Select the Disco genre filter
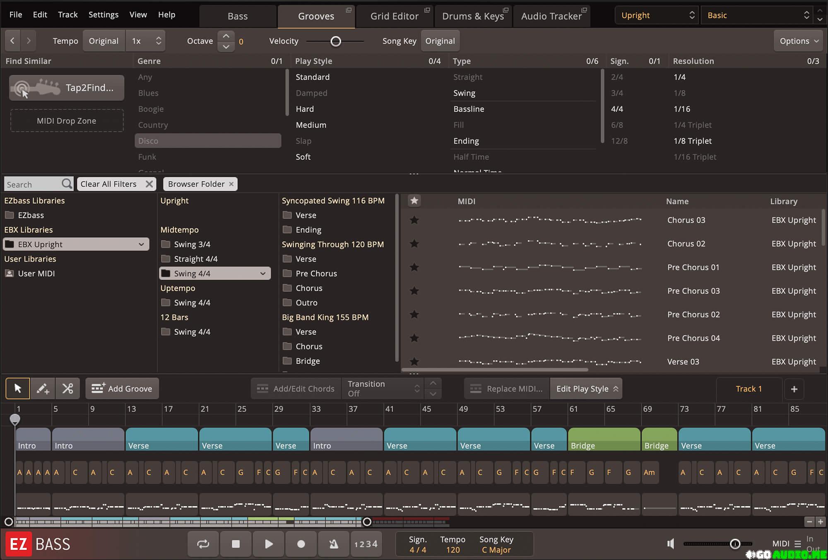 click(208, 141)
